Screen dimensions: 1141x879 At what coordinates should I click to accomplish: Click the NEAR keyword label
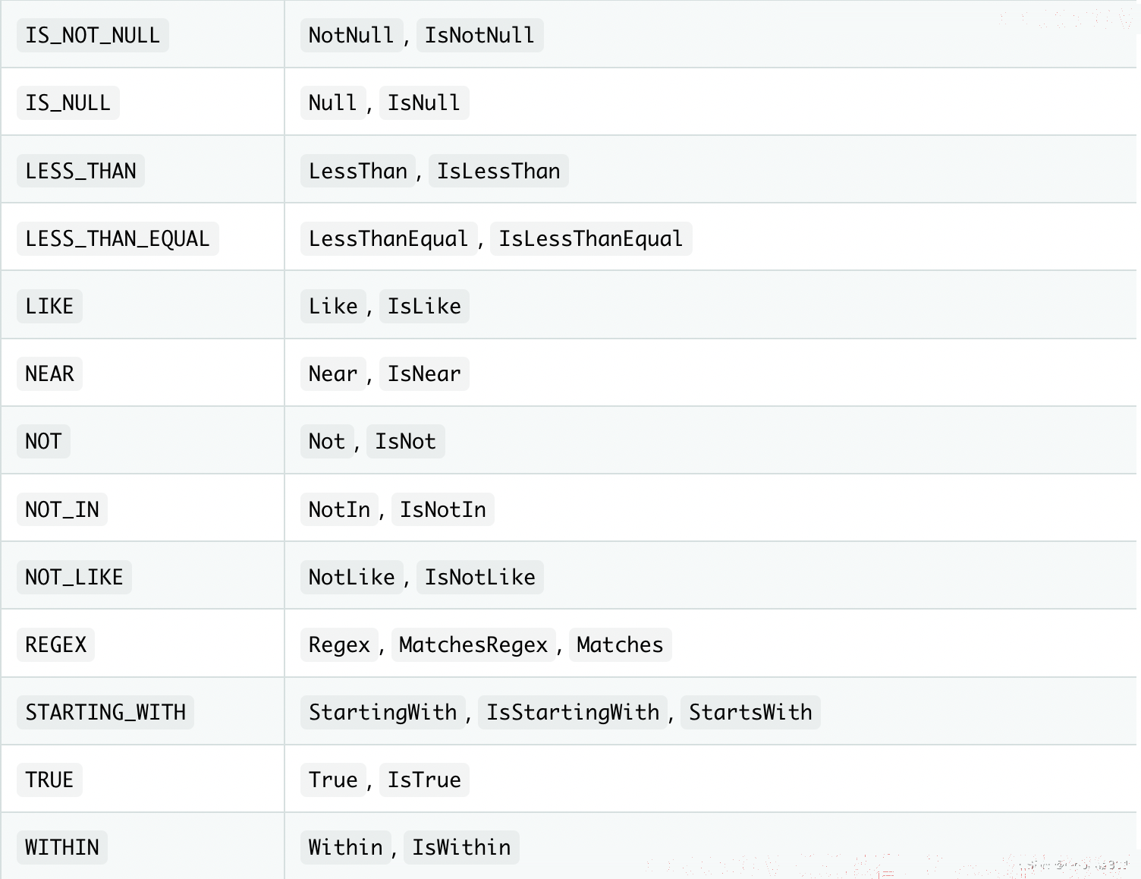coord(49,373)
